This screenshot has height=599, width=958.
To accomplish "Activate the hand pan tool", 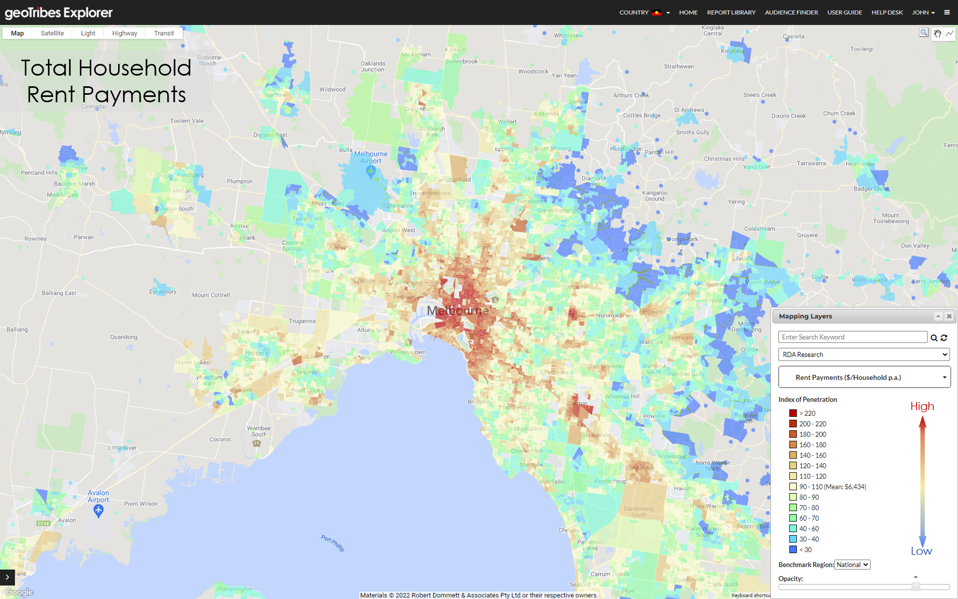I will pyautogui.click(x=938, y=34).
